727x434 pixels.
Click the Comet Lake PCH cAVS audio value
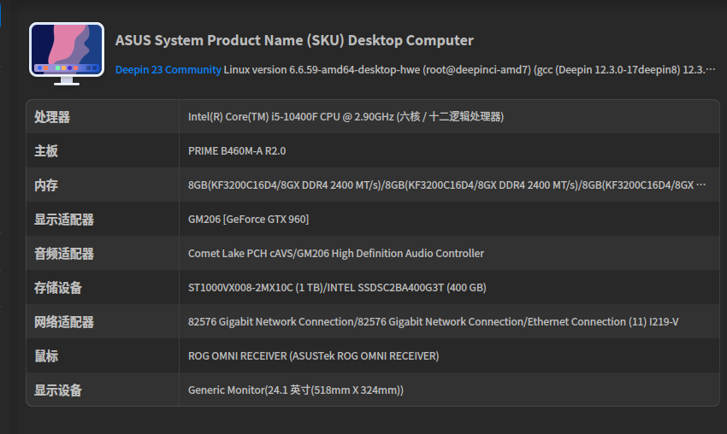click(x=336, y=254)
